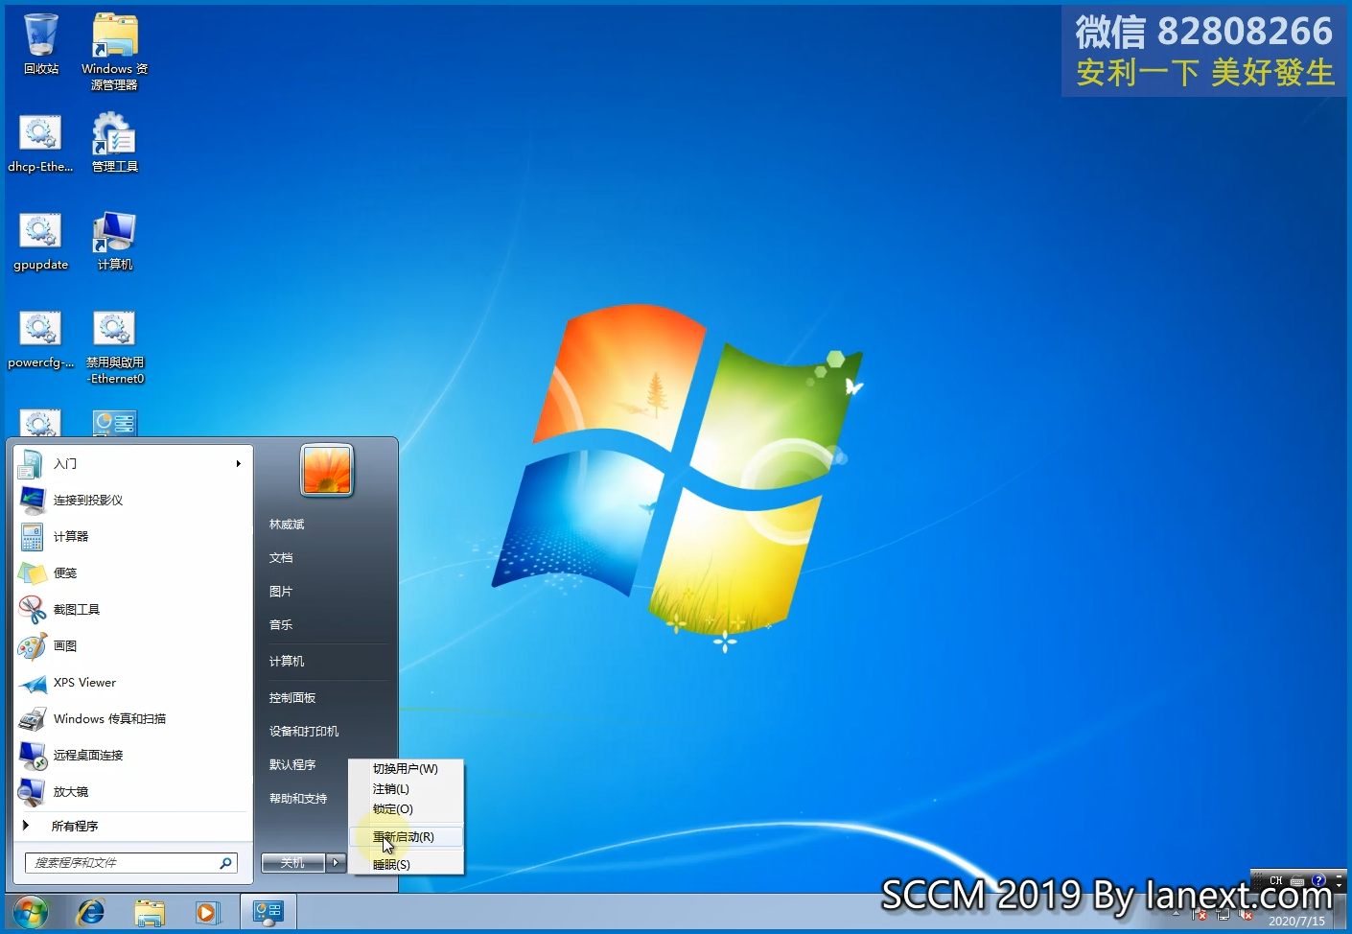Choose 注销(L) to log off
This screenshot has height=934, width=1352.
406,789
